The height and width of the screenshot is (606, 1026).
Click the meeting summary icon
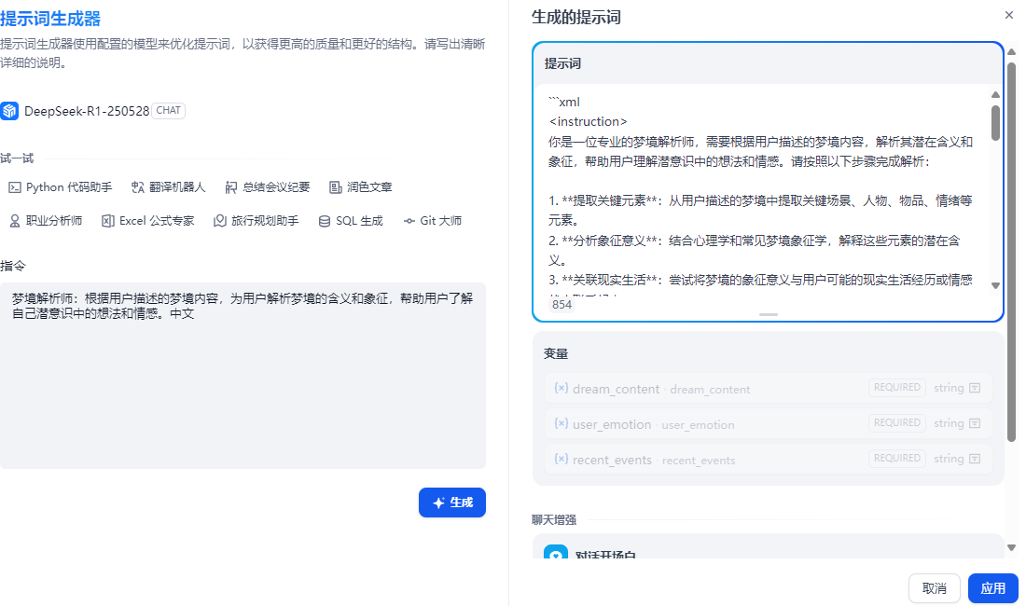click(231, 187)
